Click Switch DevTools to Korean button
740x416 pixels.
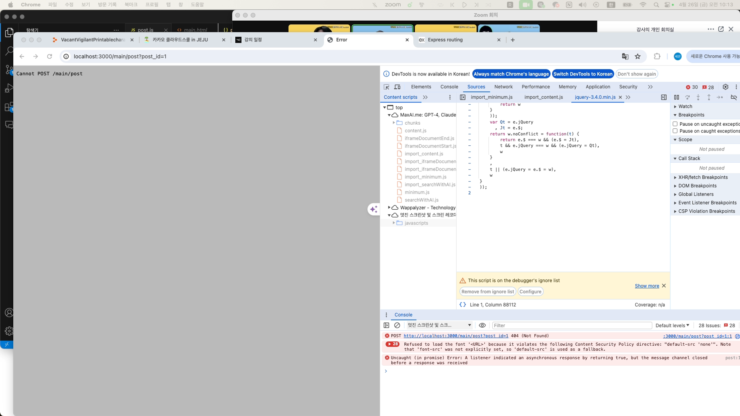583,74
